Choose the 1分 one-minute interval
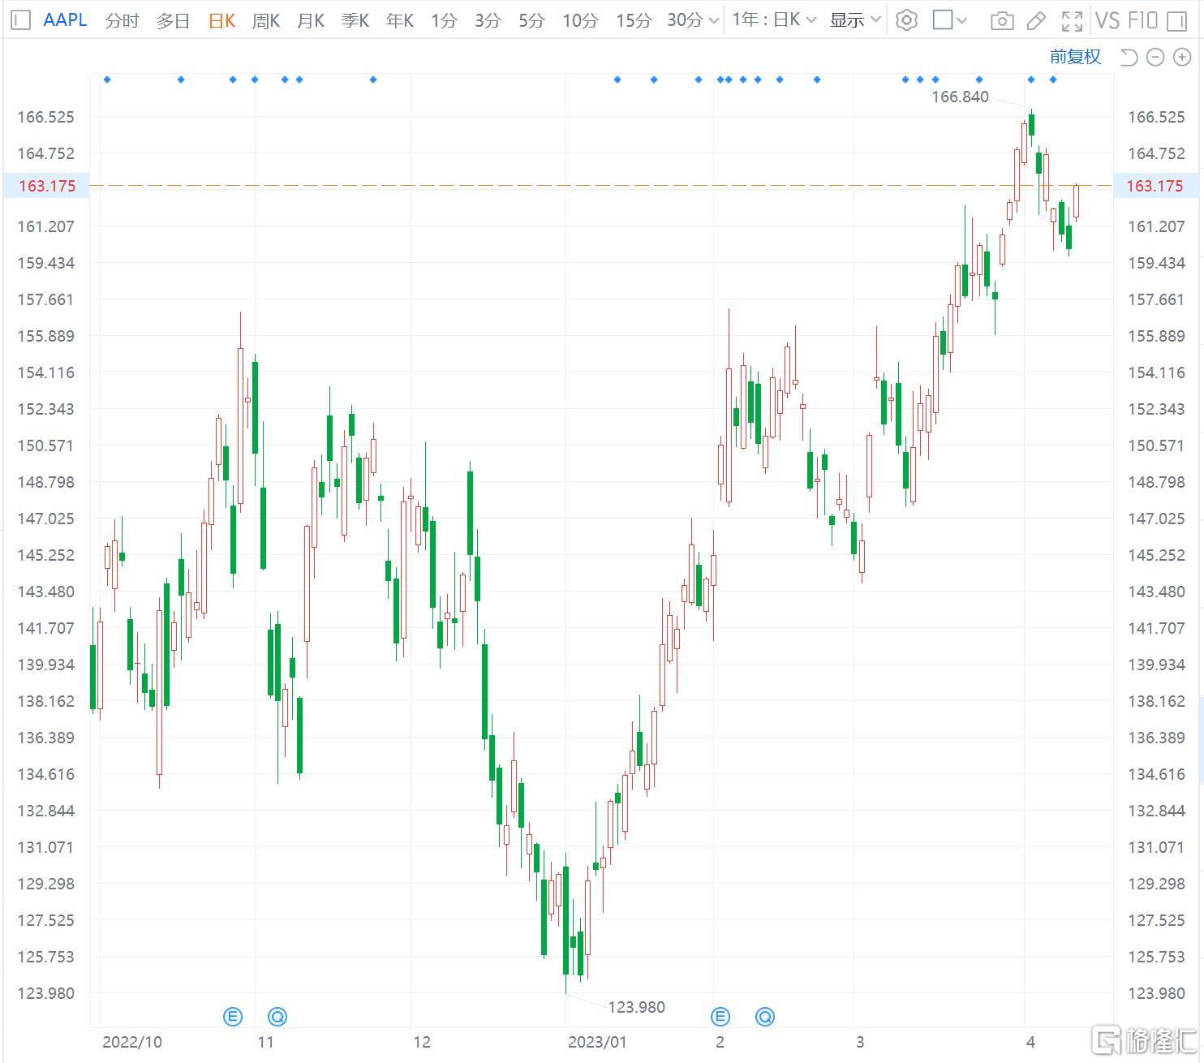The width and height of the screenshot is (1204, 1063). (444, 20)
